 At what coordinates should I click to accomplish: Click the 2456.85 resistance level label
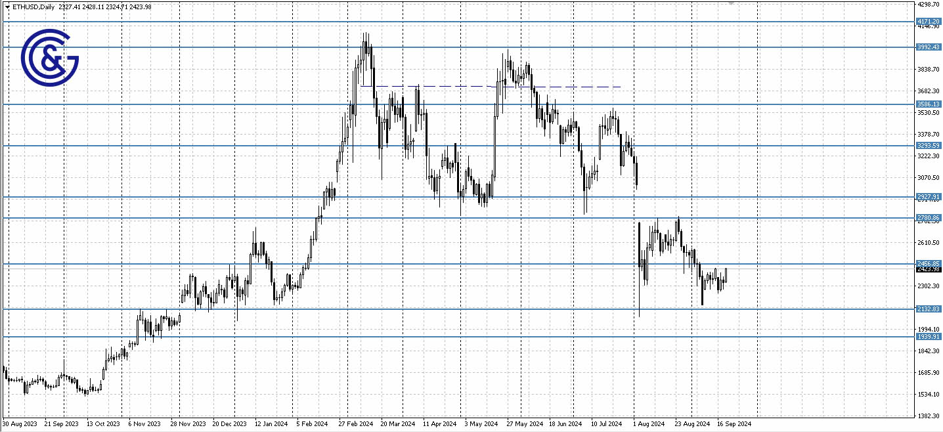click(x=929, y=264)
